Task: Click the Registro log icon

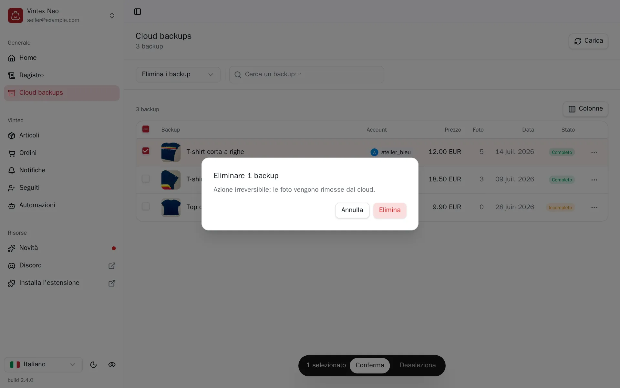Action: (x=12, y=75)
